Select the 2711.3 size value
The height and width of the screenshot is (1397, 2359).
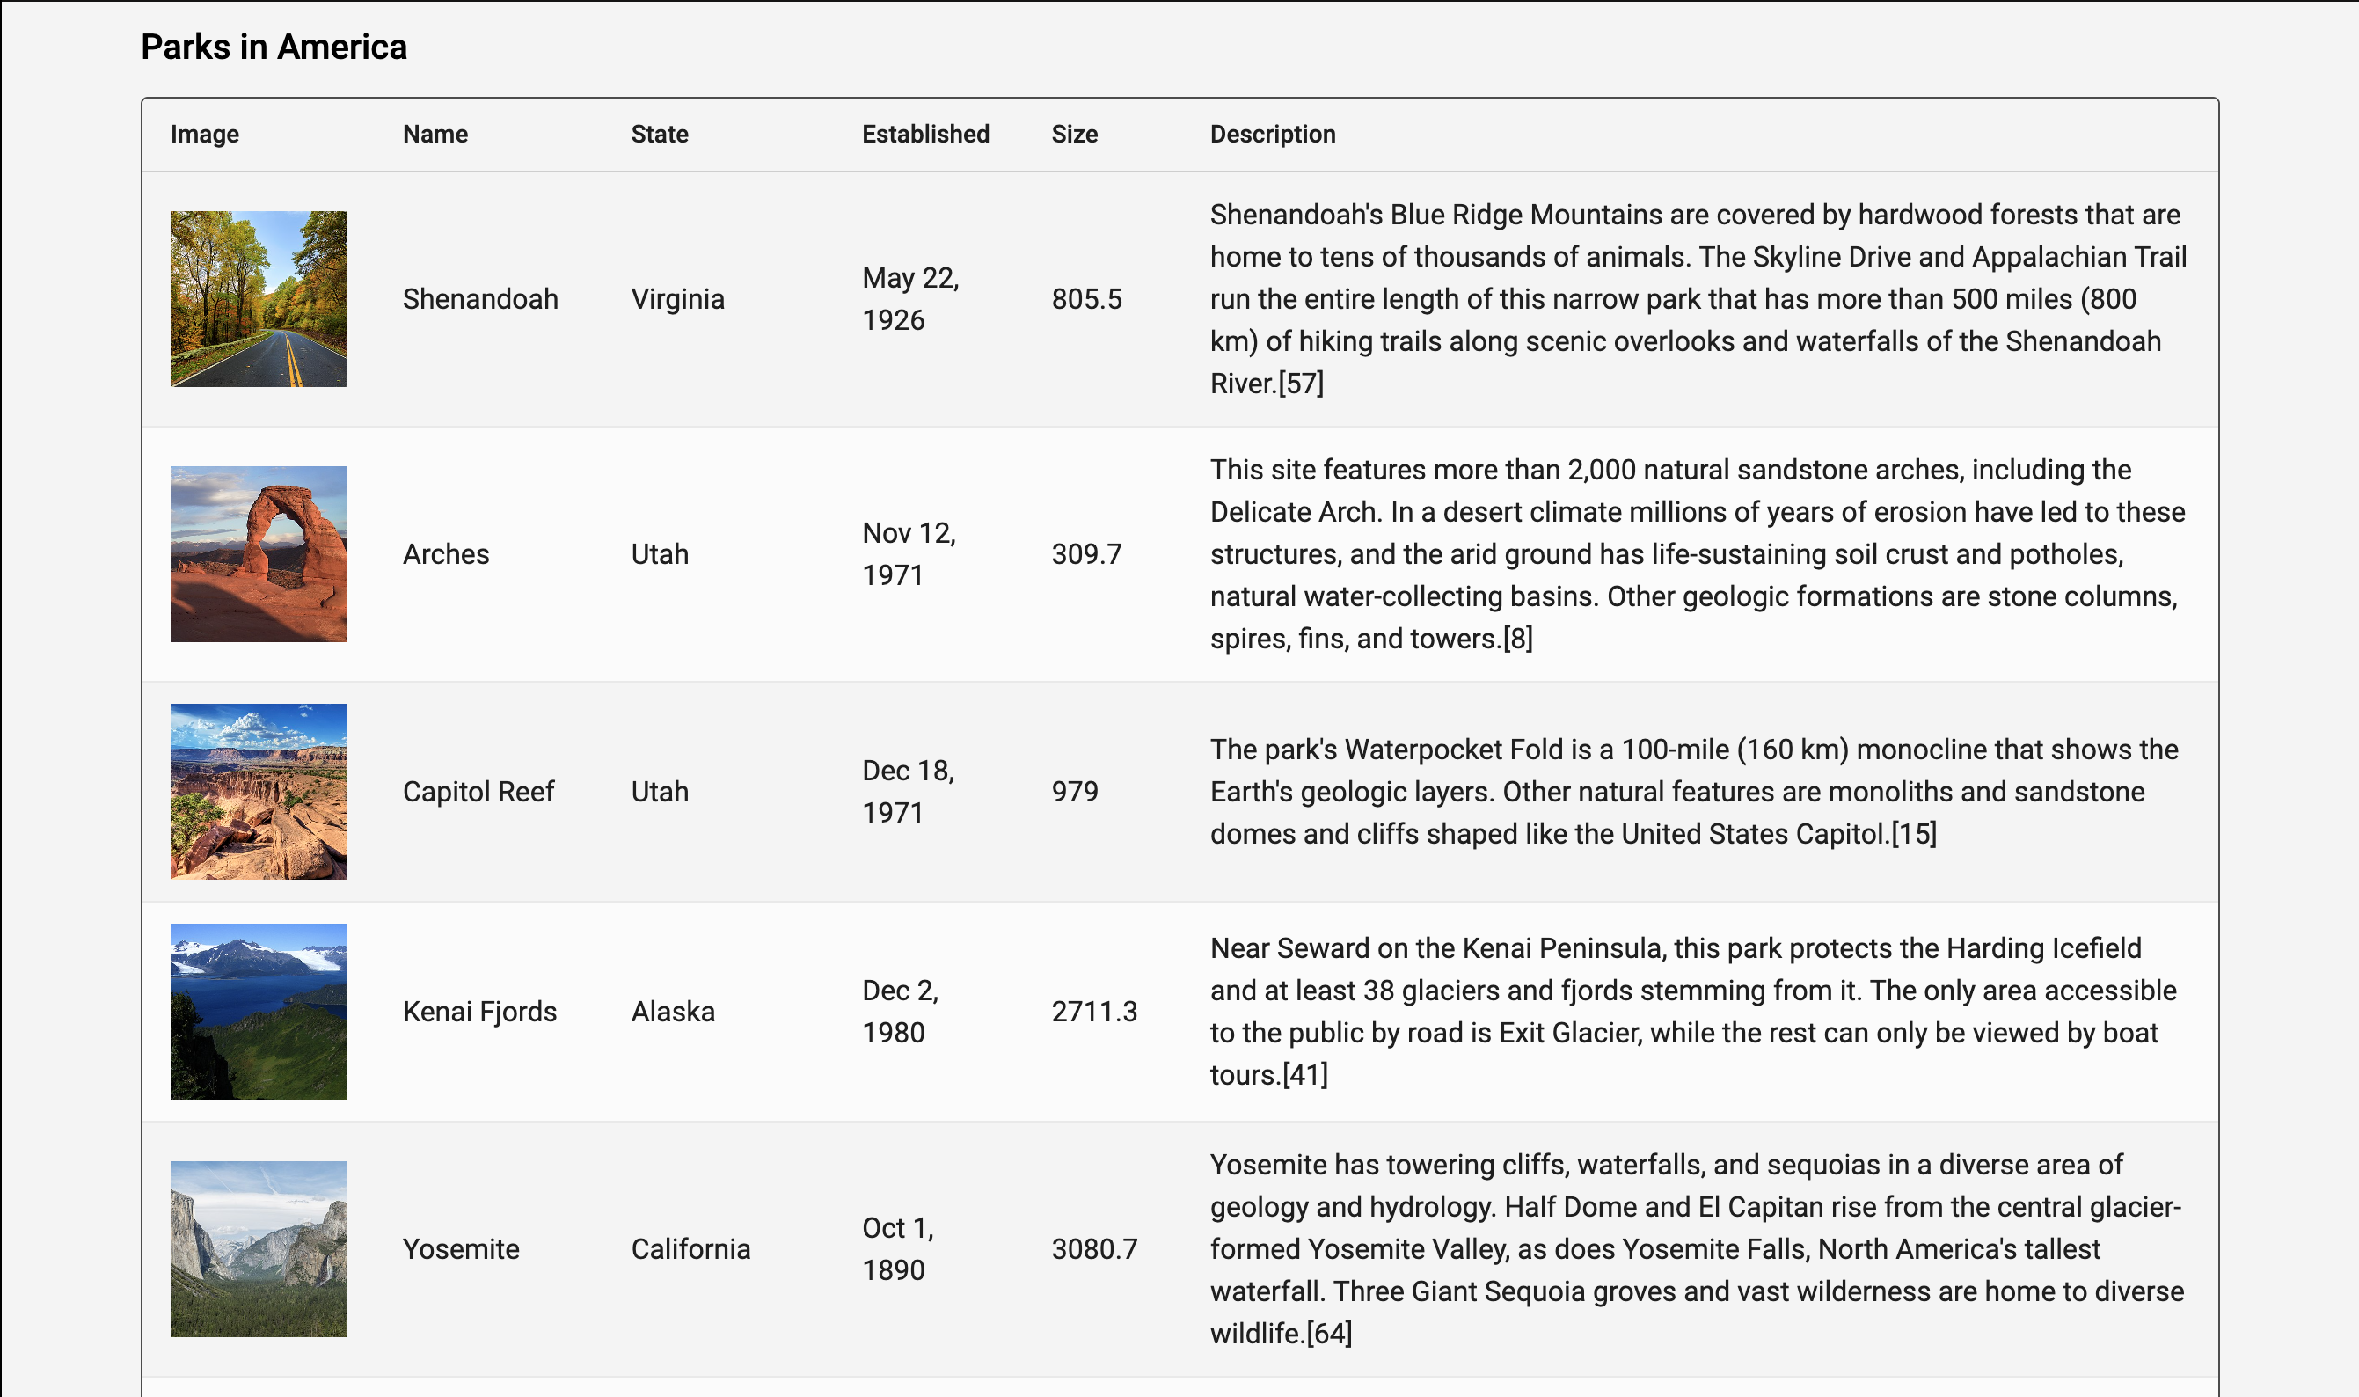(1093, 1011)
